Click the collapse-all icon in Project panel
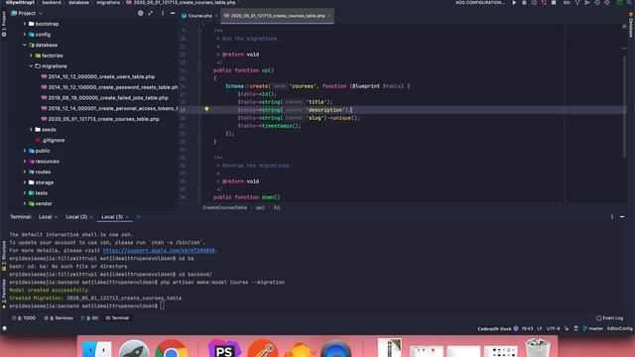 pyautogui.click(x=151, y=13)
